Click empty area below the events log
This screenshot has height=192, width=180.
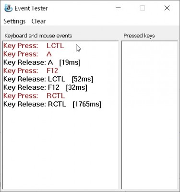tap(60, 149)
